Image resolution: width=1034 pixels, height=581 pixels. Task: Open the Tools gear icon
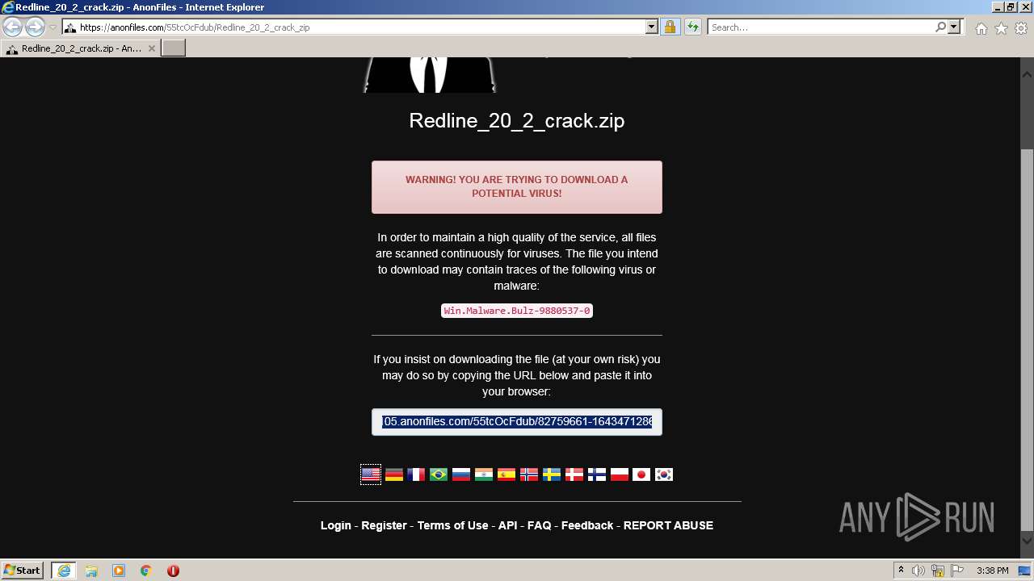pos(1021,28)
